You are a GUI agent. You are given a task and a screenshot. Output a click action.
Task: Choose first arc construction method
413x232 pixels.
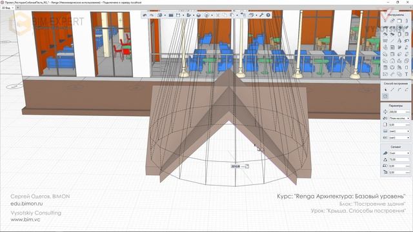[399, 90]
